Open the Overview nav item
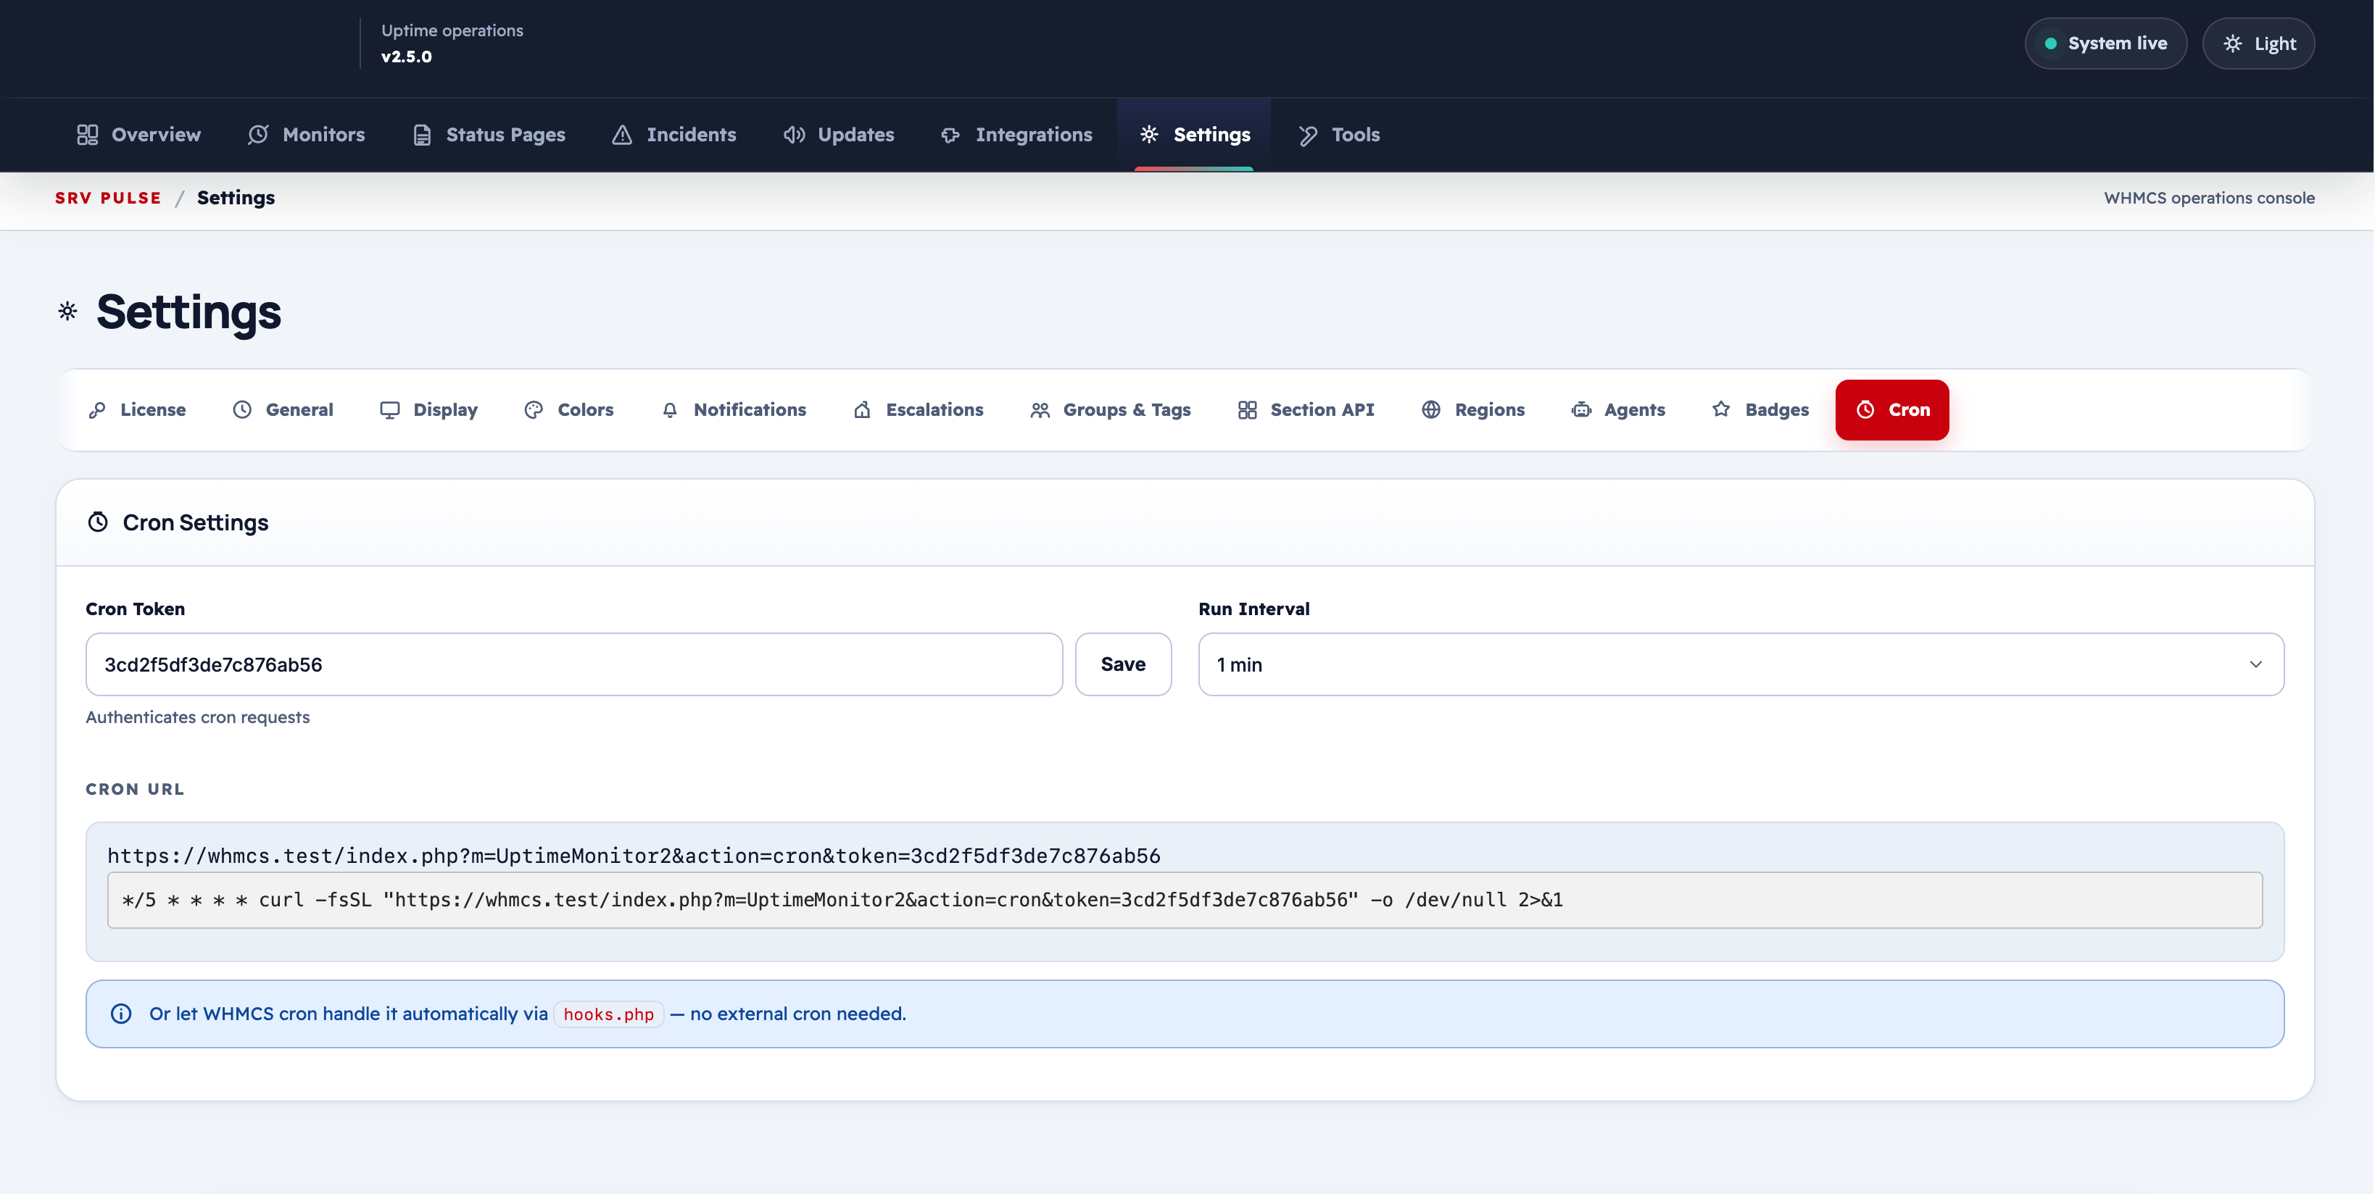 [x=138, y=135]
